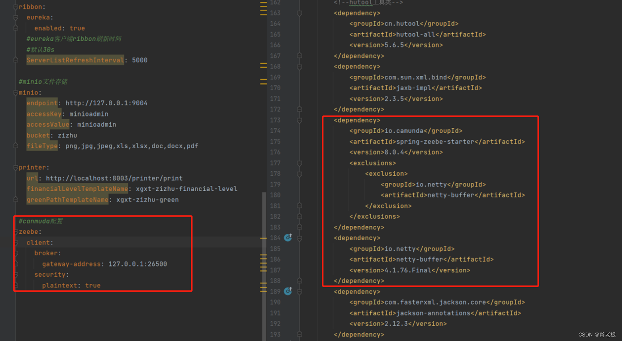Click the netty-buffer artifactId on line 186
The image size is (622, 341).
422,259
